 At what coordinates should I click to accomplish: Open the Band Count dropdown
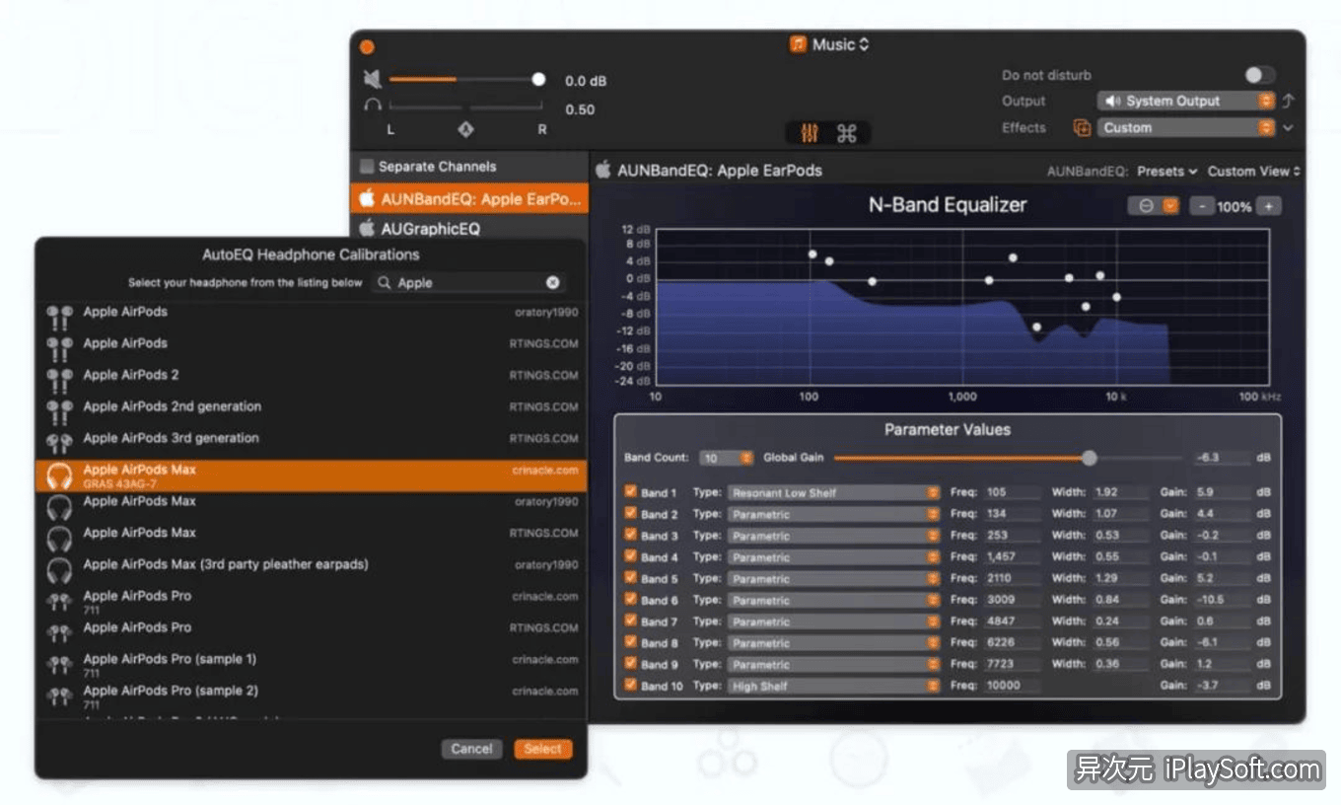[727, 458]
